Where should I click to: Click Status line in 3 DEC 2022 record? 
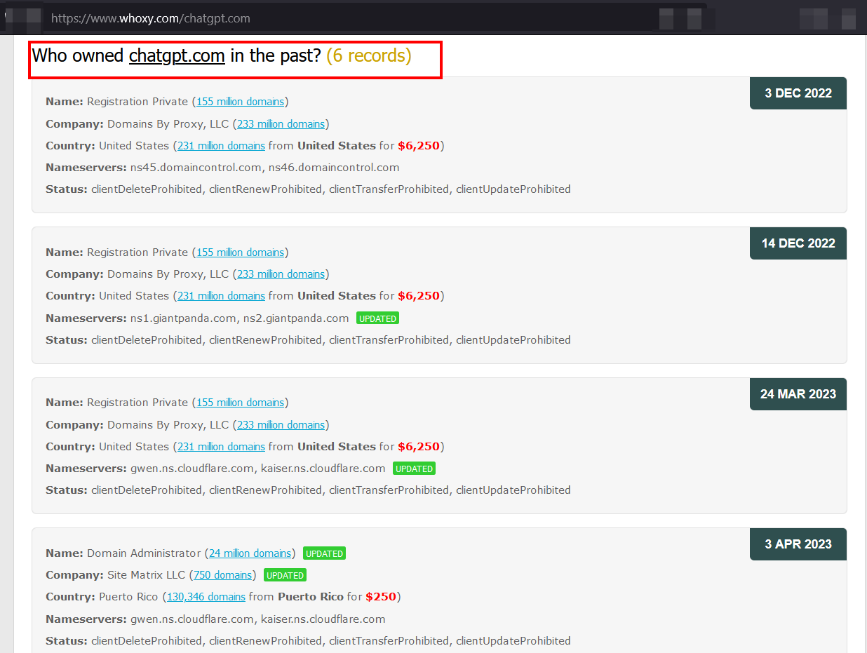click(x=308, y=189)
